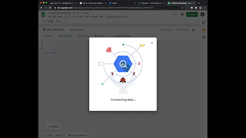Open Chrome profile avatar

point(200,8)
